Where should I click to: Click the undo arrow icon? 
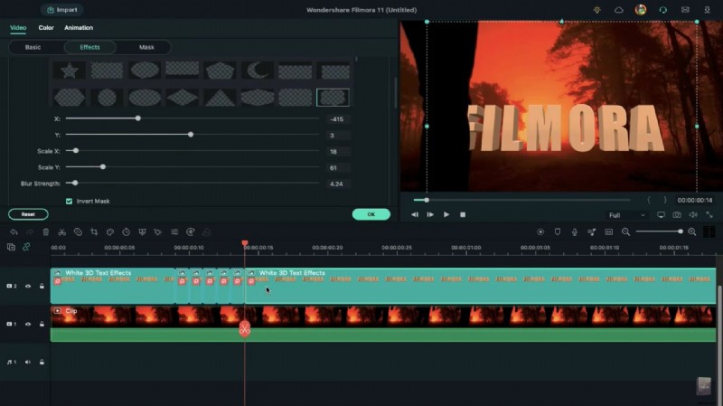pyautogui.click(x=14, y=232)
